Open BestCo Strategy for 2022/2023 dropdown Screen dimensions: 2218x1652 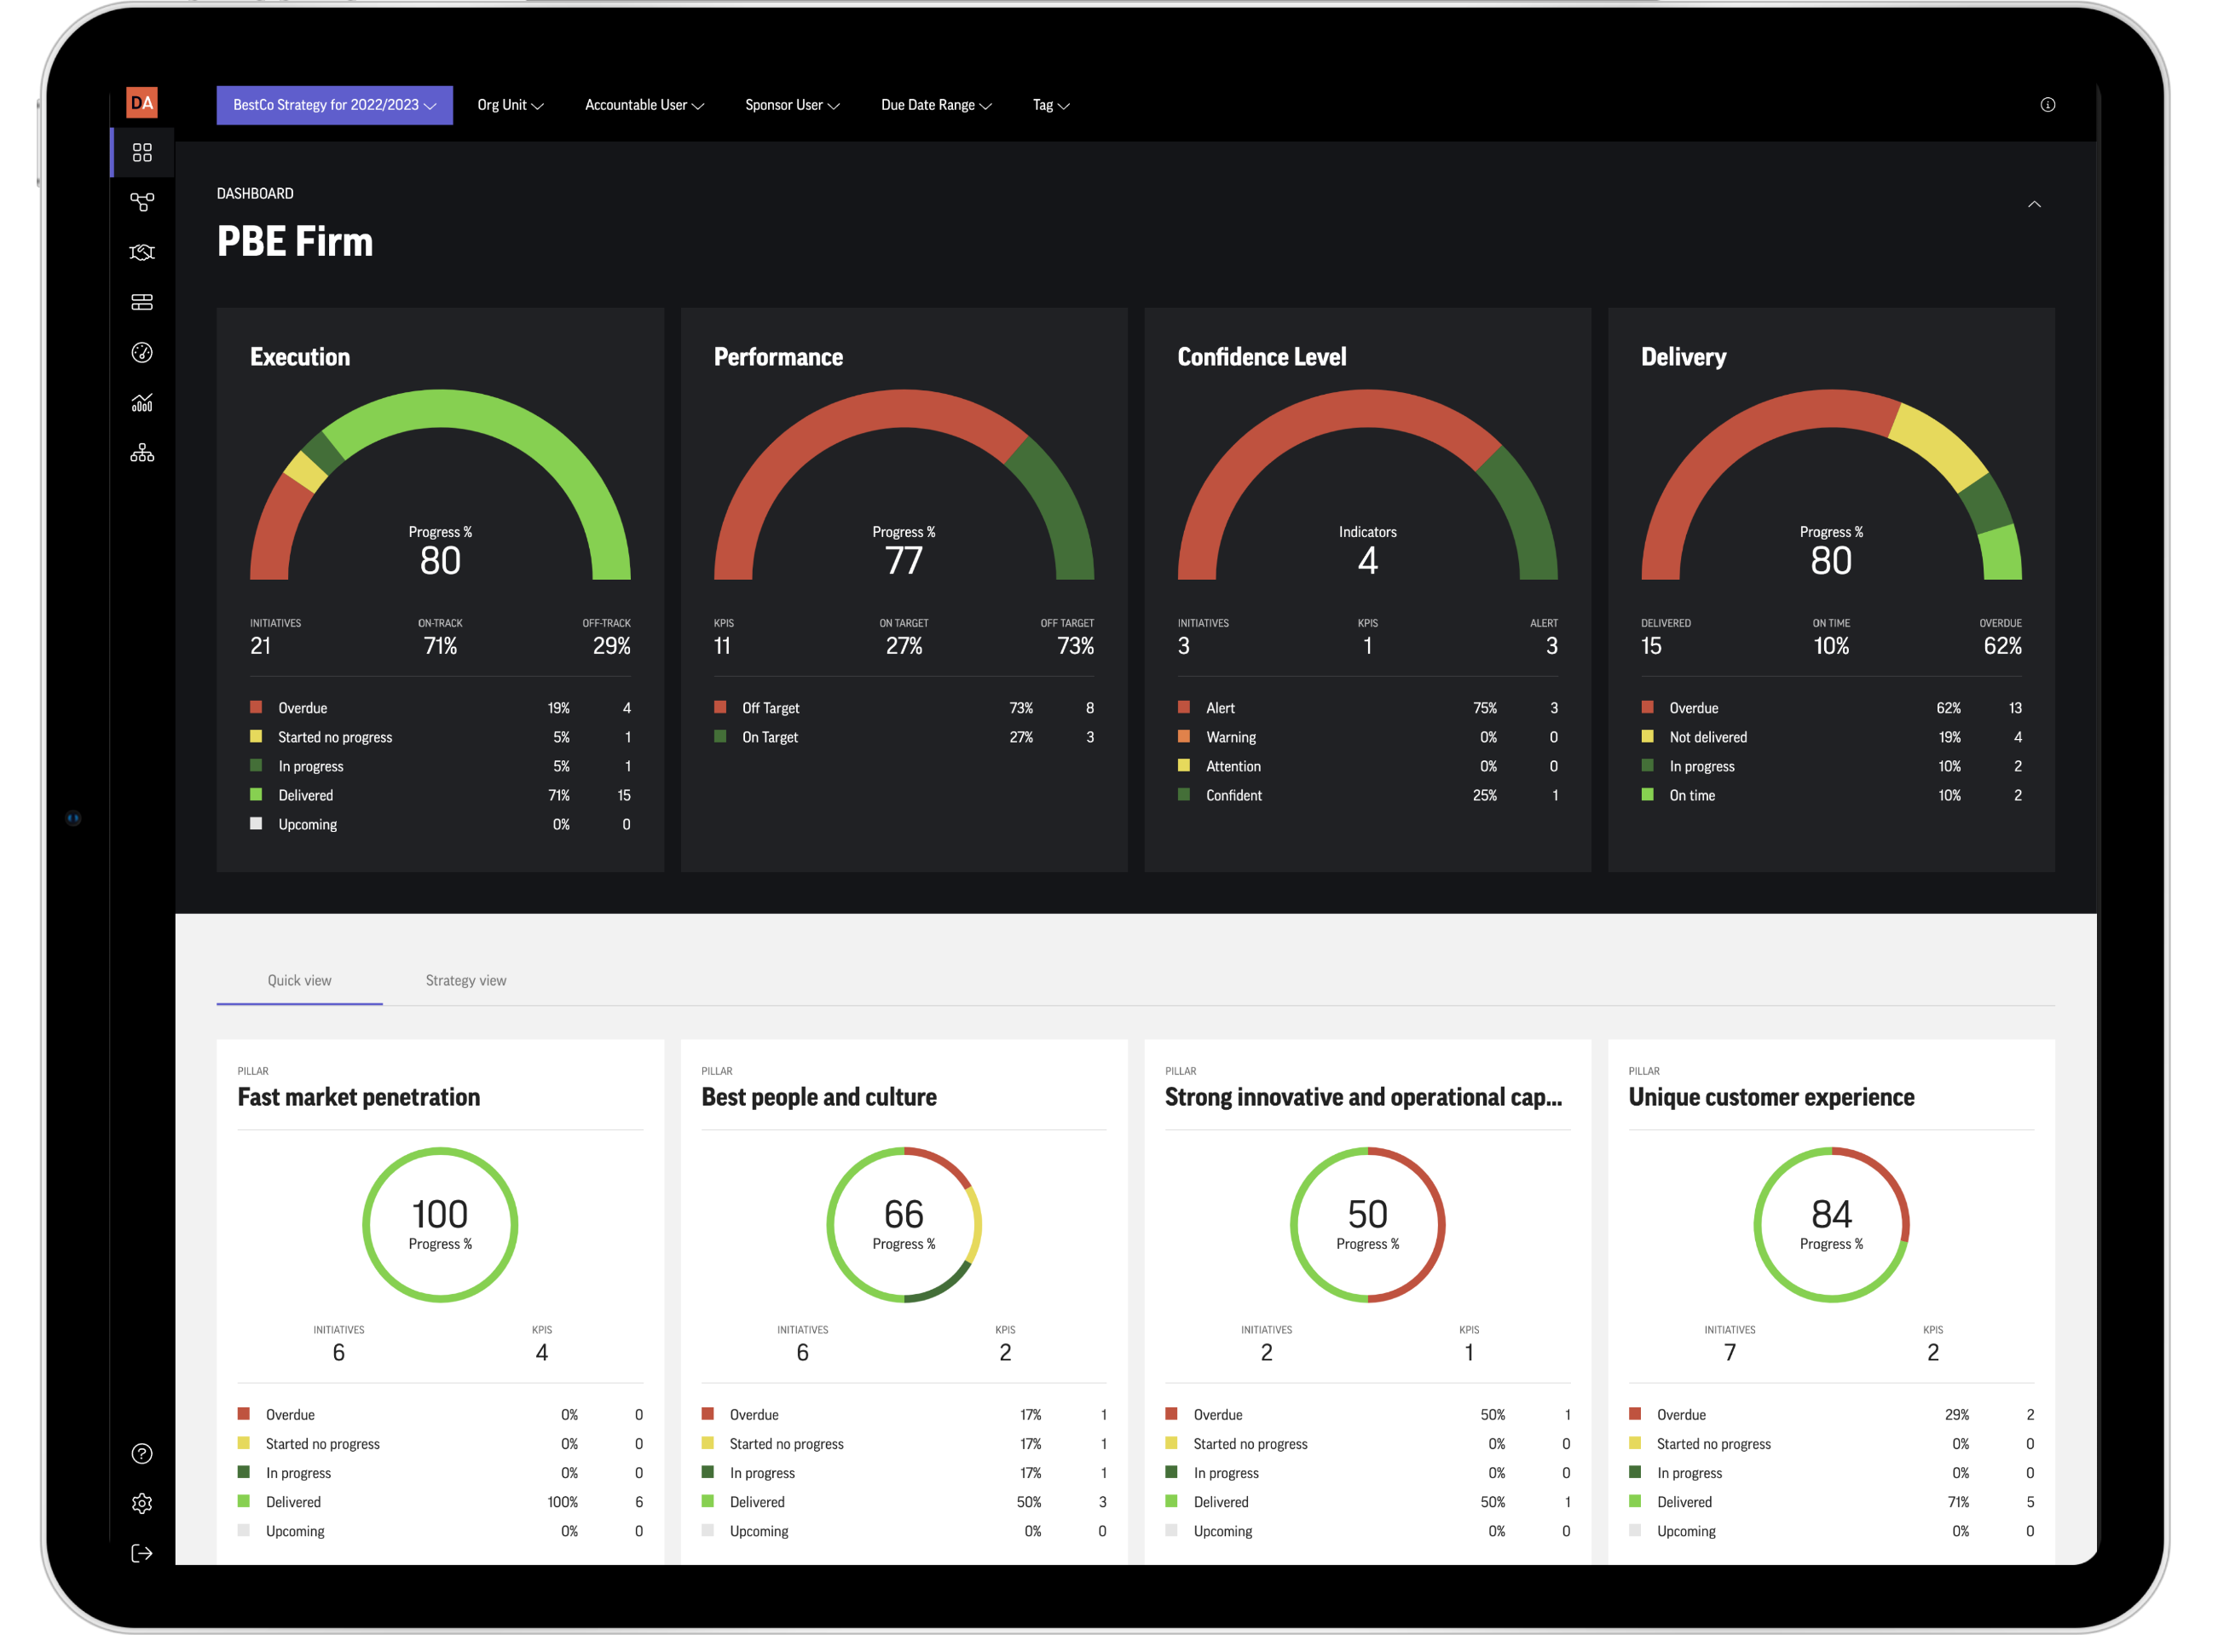334,105
